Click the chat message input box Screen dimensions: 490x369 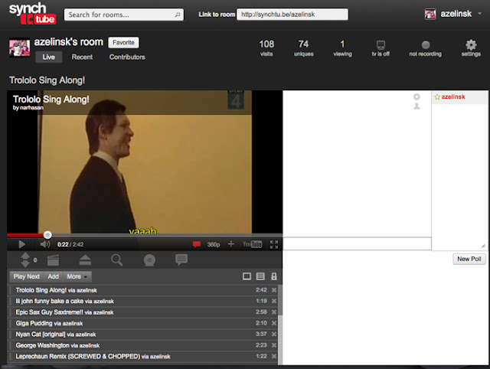coord(357,243)
